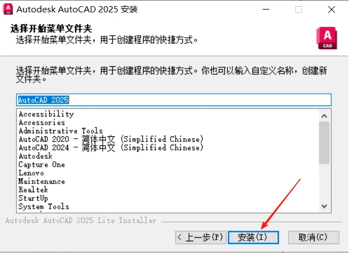Cancel installation with the 取消(C) button
The height and width of the screenshot is (253, 349).
click(x=314, y=237)
